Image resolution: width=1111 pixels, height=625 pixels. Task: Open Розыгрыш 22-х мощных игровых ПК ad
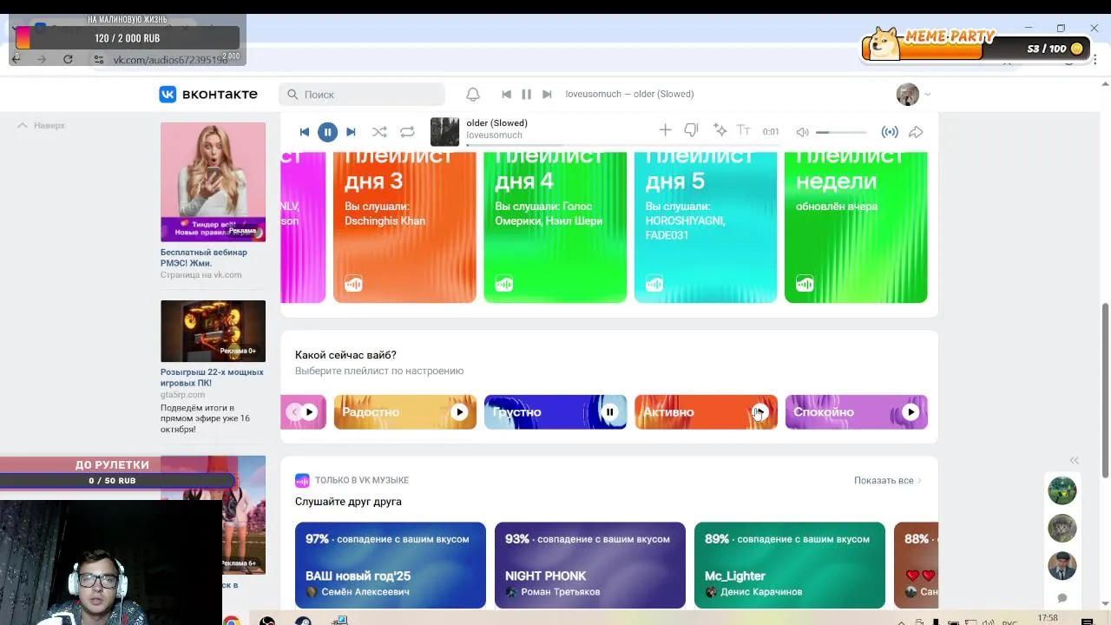212,377
